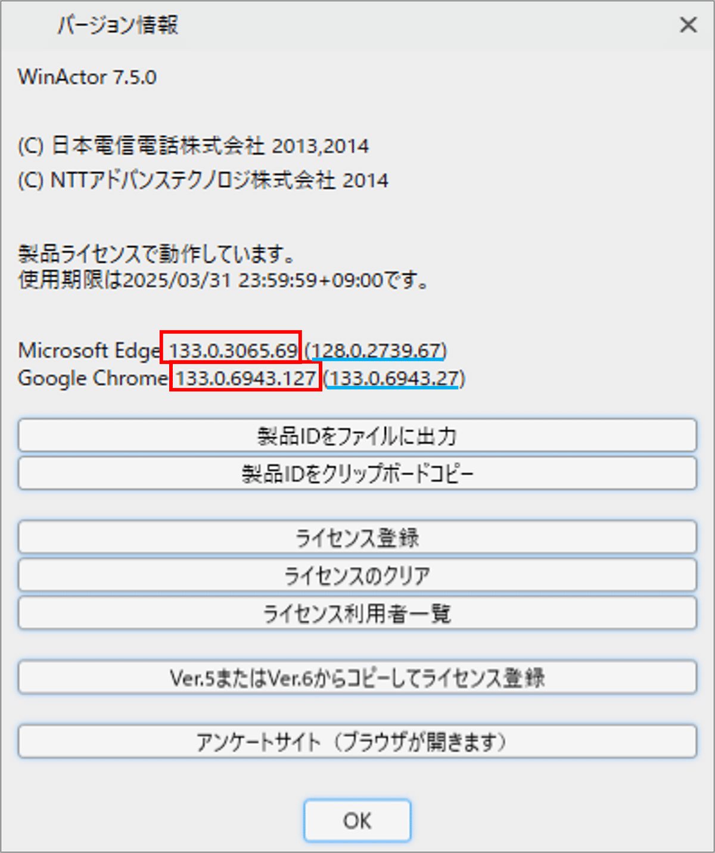This screenshot has height=853, width=715.
Task: Open the Chrome version link 133.0.6943.27
Action: pos(394,379)
